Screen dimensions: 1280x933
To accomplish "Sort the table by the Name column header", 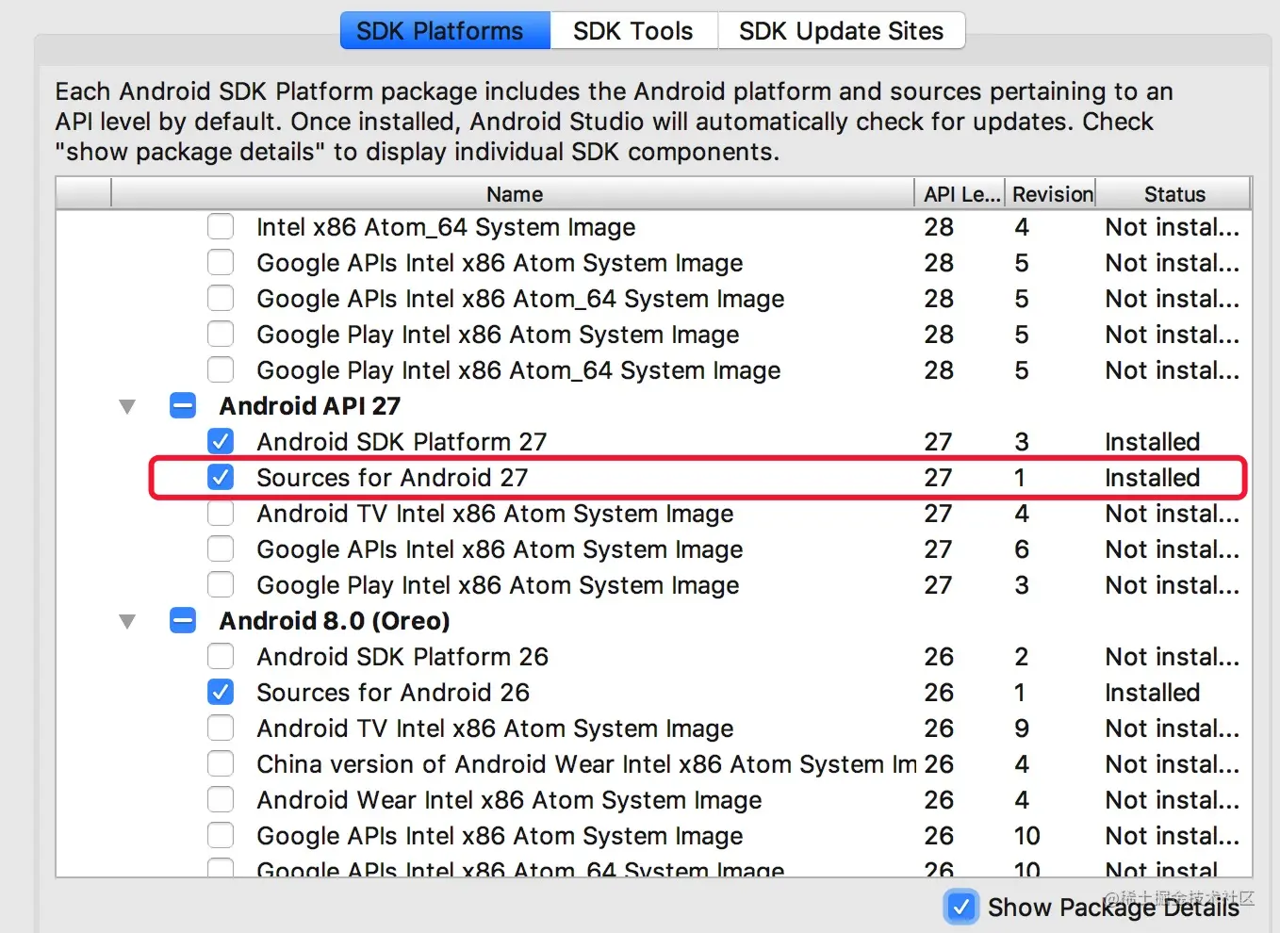I will tap(514, 194).
